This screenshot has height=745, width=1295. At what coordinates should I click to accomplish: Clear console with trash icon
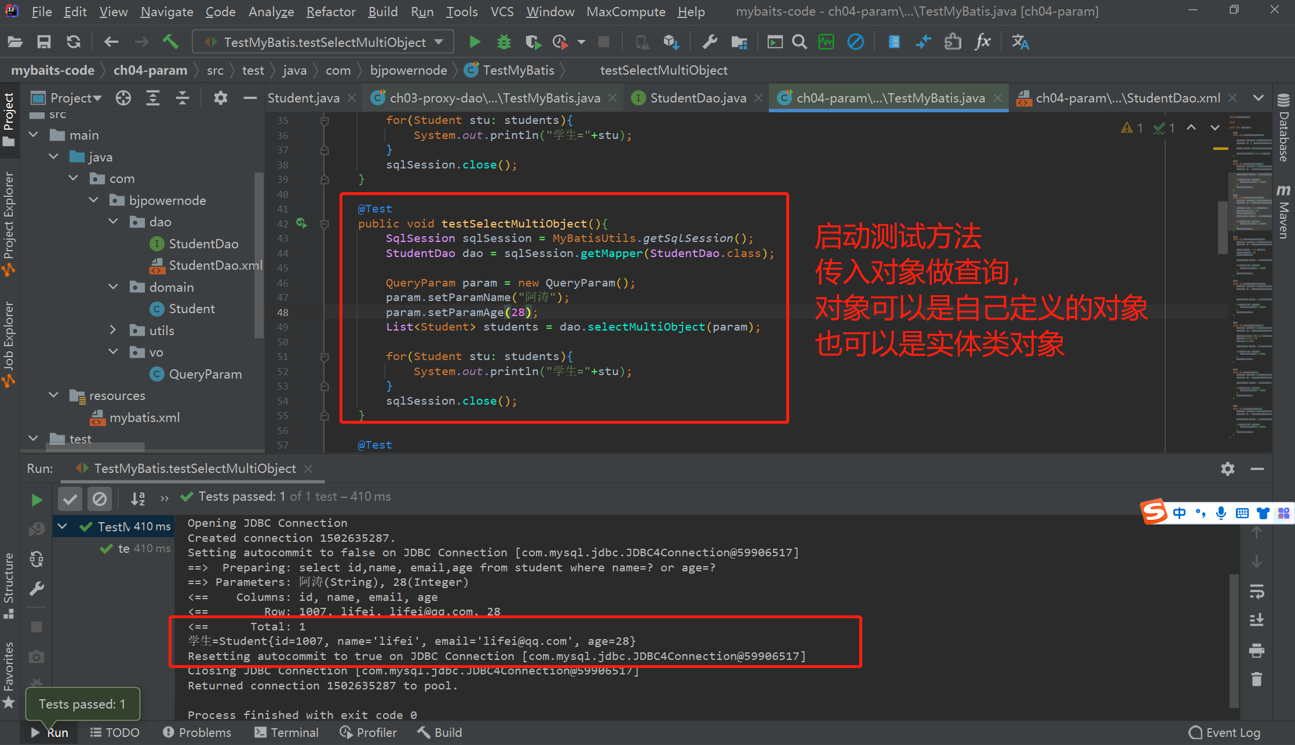click(x=1256, y=679)
